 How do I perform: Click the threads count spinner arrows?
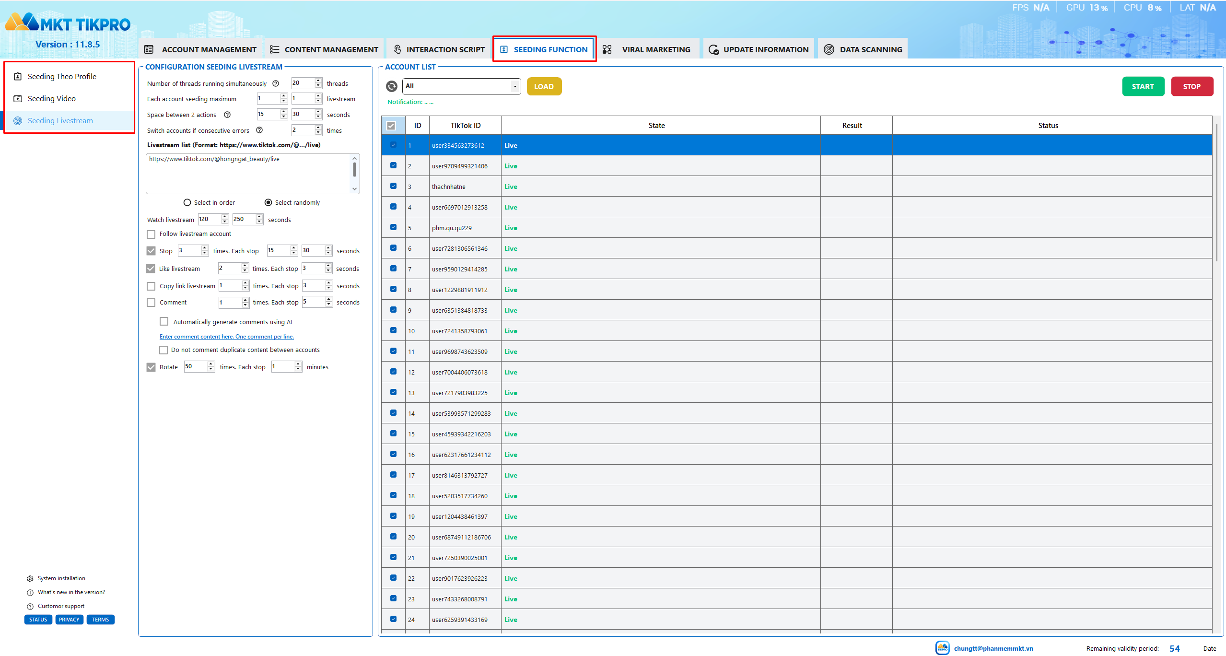pos(318,83)
